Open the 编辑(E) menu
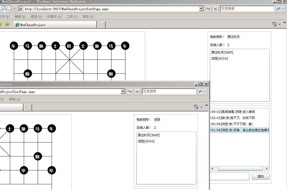 pyautogui.click(x=20, y=17)
